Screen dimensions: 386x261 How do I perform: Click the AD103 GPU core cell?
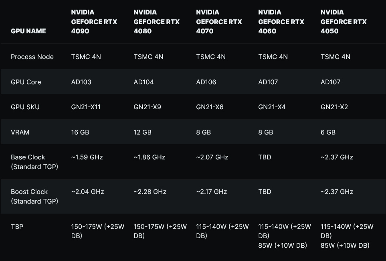pyautogui.click(x=81, y=82)
